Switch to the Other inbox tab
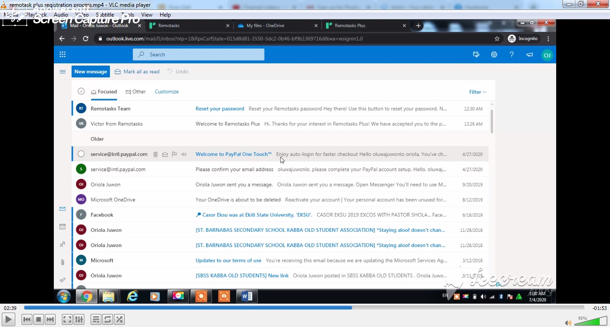The height and width of the screenshot is (327, 610). click(x=135, y=92)
